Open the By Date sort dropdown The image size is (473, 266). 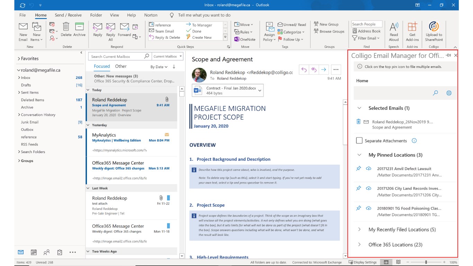coord(159,67)
